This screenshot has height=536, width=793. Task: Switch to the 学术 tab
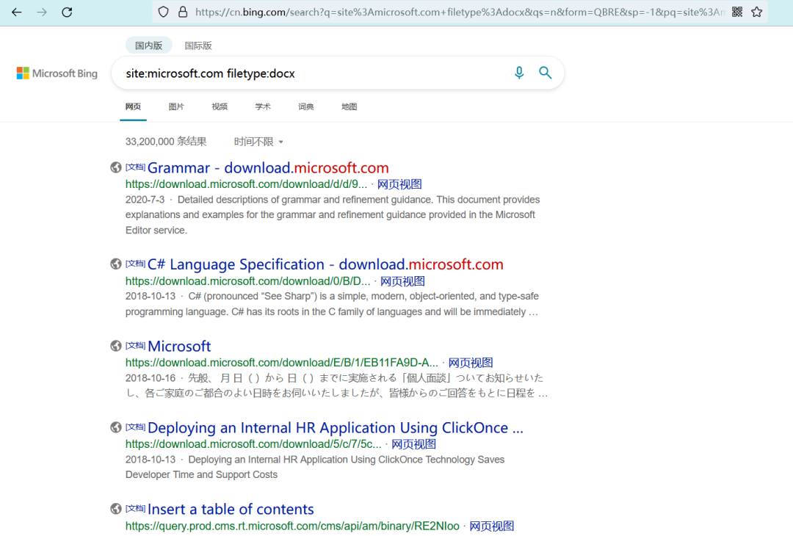pyautogui.click(x=262, y=106)
